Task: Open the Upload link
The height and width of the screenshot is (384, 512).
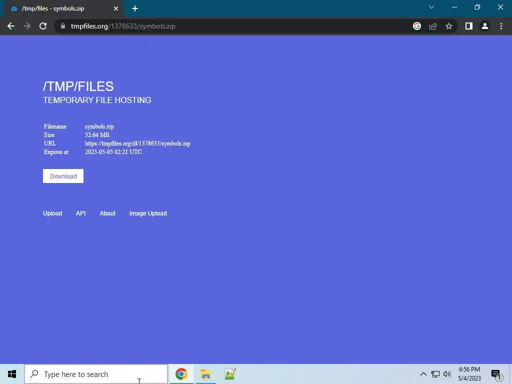Action: 52,213
